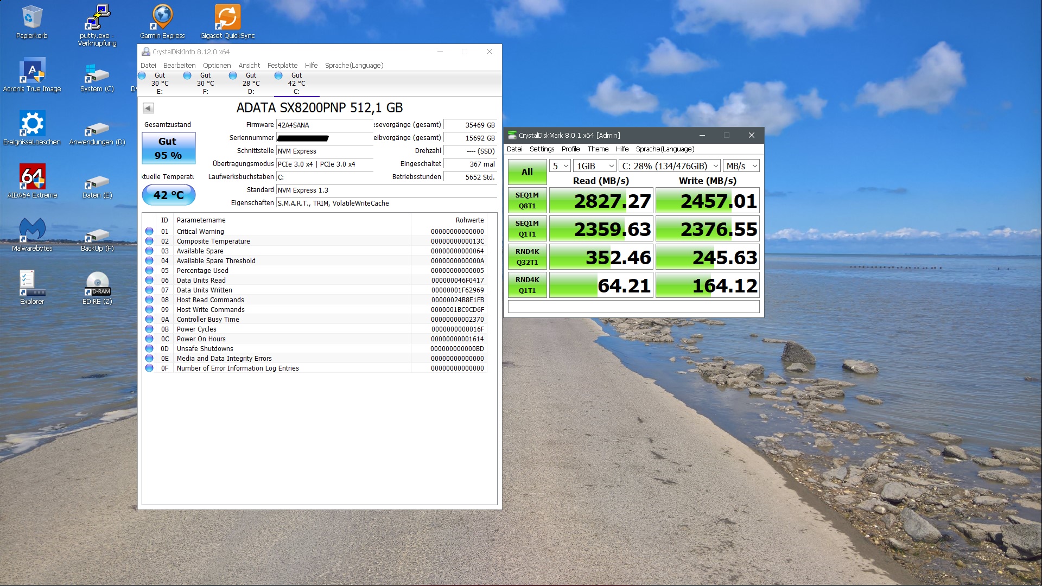1042x586 pixels.
Task: Expand the C: 28% drive selector
Action: click(670, 166)
